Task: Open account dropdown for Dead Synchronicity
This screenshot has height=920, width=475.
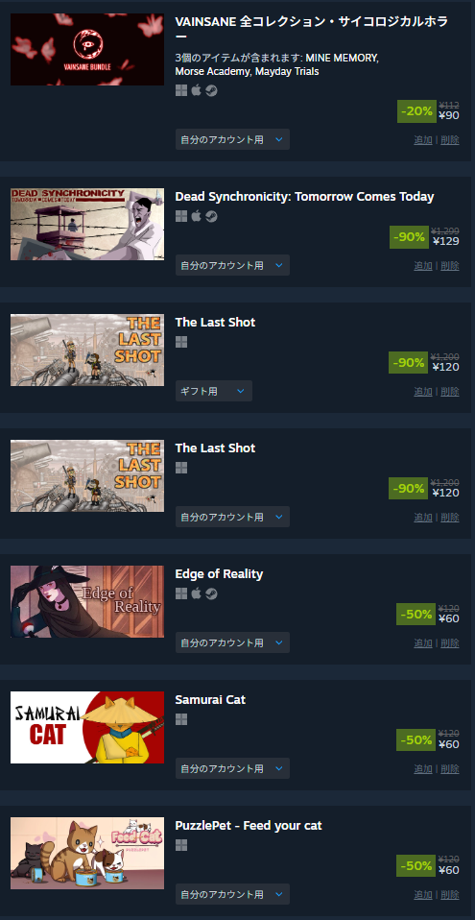Action: tap(232, 265)
